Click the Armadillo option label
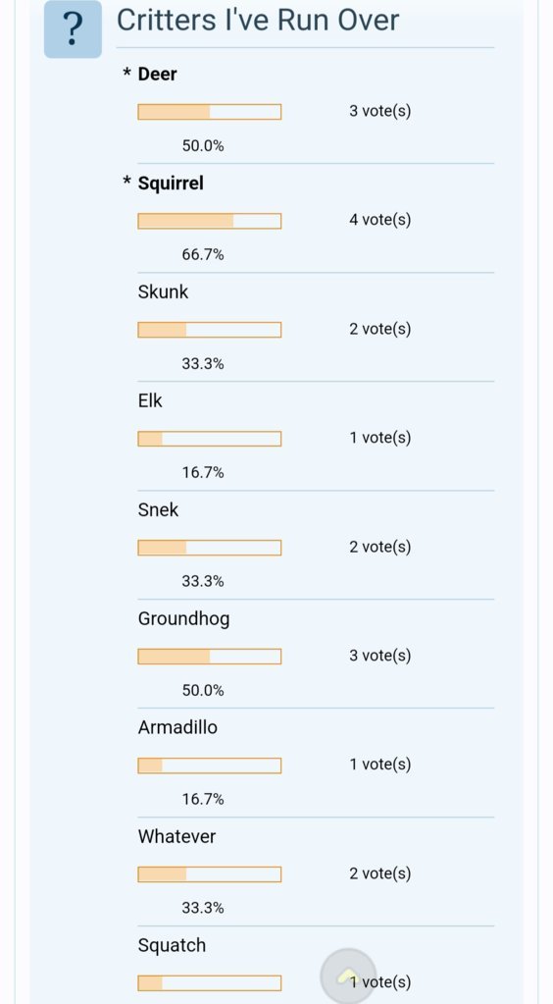 pos(177,727)
